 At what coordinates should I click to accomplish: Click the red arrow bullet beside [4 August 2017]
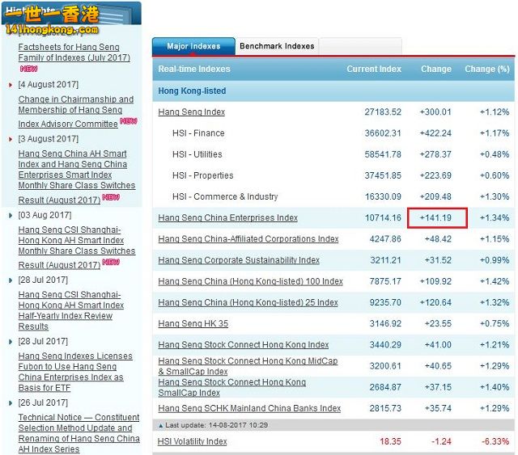pyautogui.click(x=11, y=85)
